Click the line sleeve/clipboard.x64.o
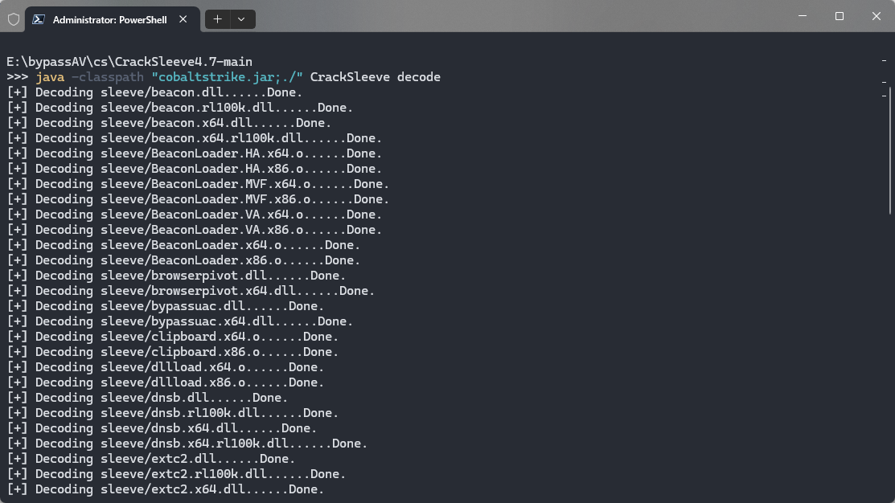This screenshot has height=503, width=895. 172,337
